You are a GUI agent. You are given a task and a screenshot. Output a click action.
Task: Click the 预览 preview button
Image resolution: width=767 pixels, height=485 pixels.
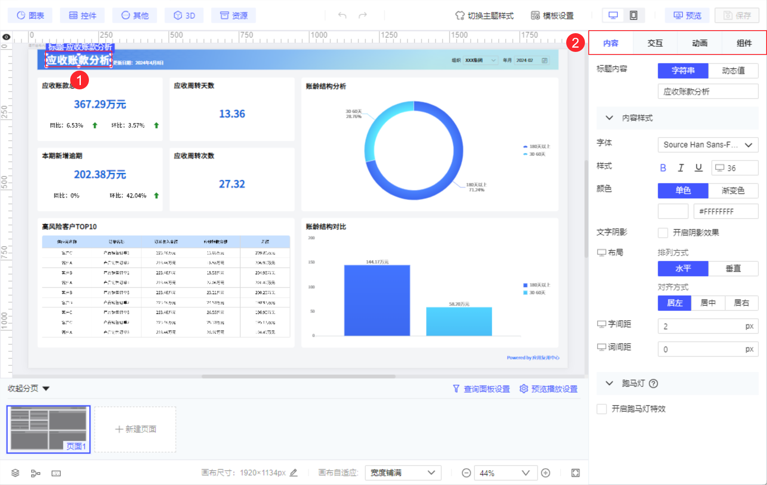coord(687,16)
